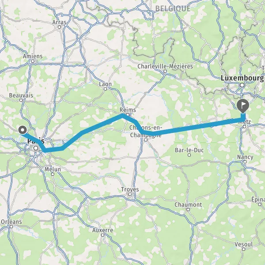
Task: Click the Nancy city dot
Action: click(245, 162)
